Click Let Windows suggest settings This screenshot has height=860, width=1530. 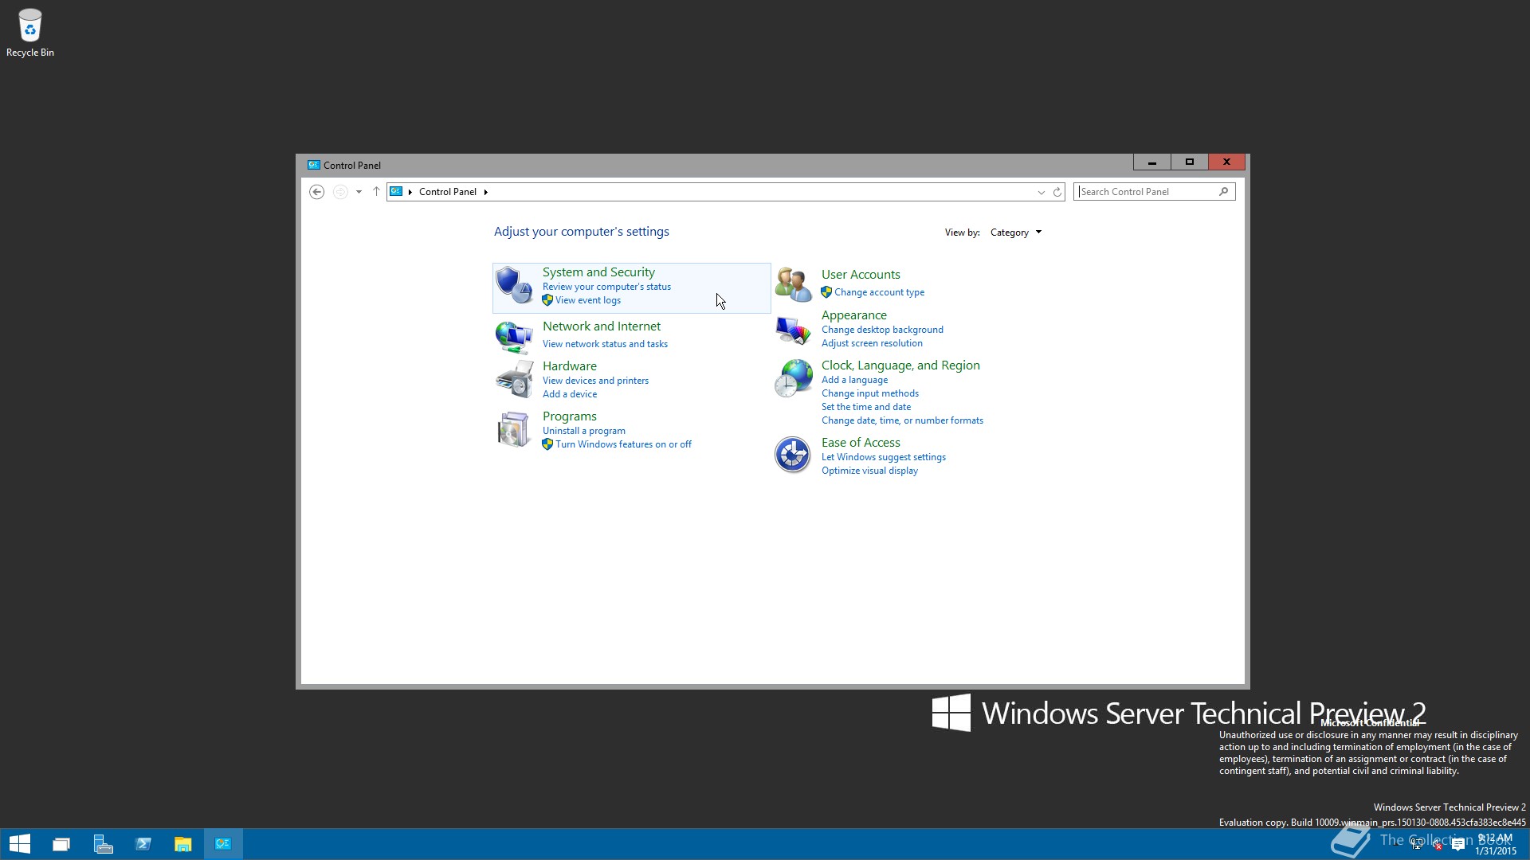(x=884, y=457)
